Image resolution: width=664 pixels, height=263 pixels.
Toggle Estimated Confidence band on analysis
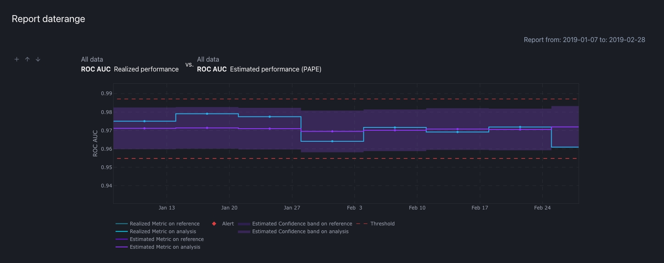pyautogui.click(x=300, y=232)
